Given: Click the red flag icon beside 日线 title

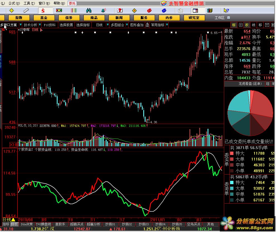Looking at the screenshot, I should (41, 30).
